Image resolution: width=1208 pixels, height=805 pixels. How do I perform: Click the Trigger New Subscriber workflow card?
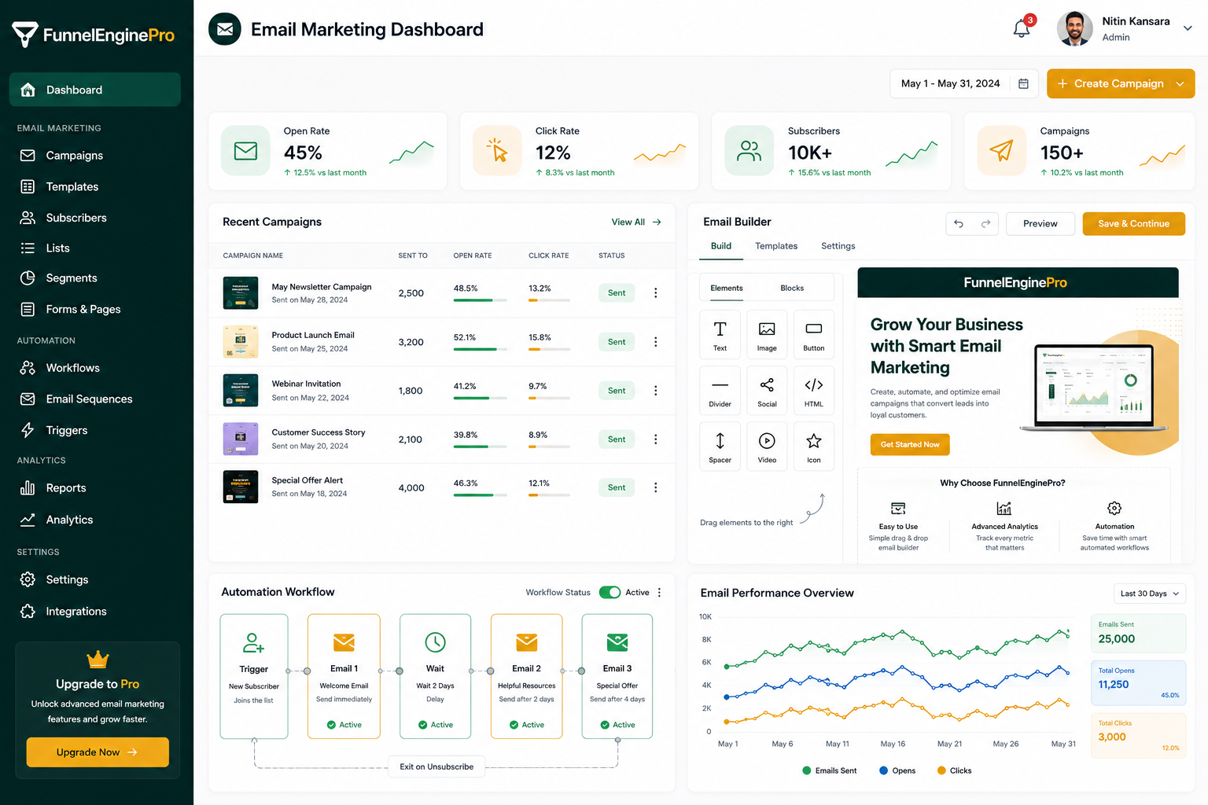[x=254, y=677]
